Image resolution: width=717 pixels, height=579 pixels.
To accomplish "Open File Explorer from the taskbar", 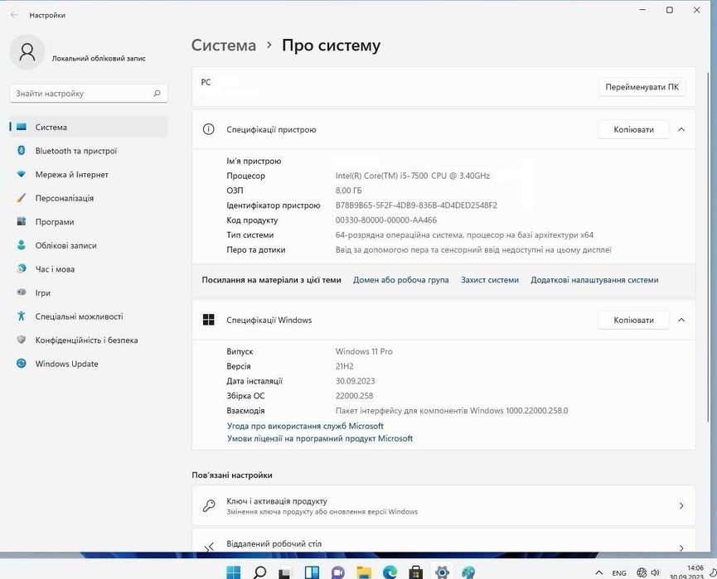I will (364, 572).
